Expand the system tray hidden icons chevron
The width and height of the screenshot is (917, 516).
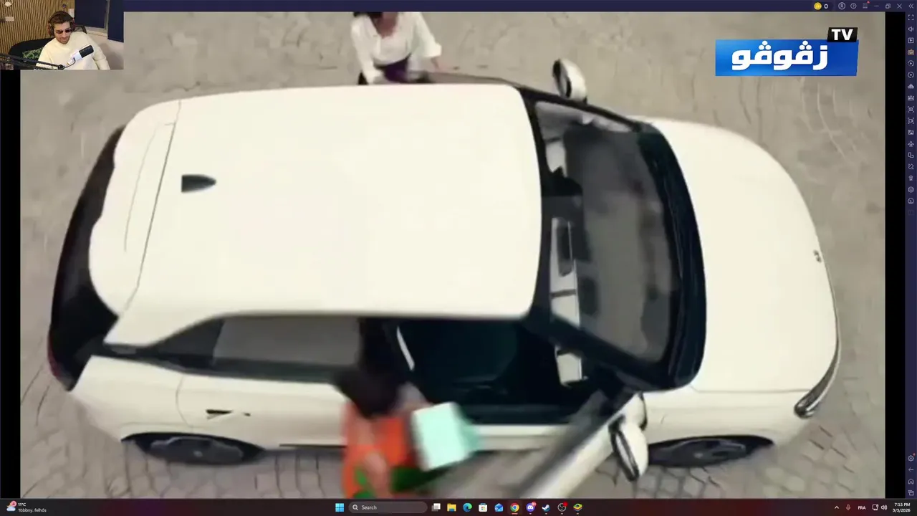(836, 507)
